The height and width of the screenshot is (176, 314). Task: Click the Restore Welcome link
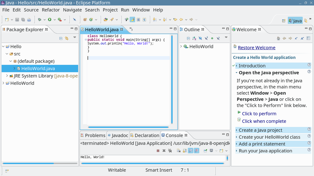point(256,48)
